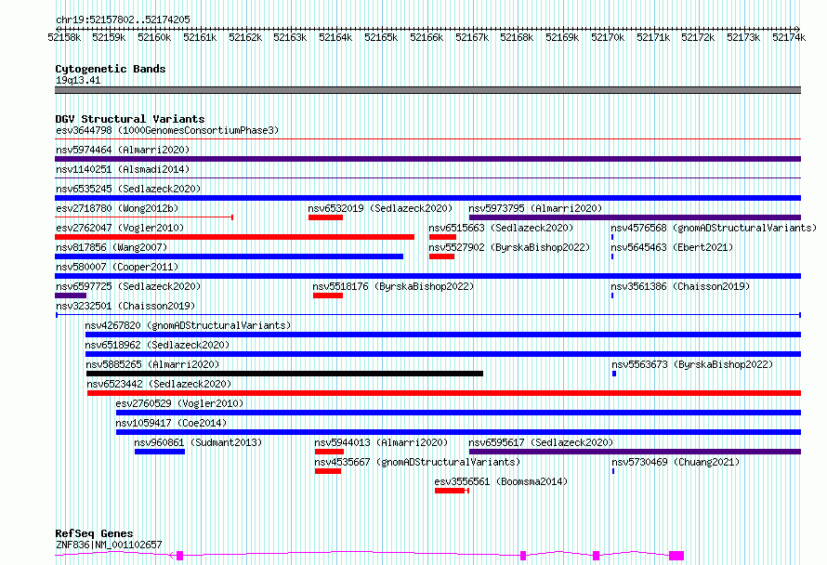Screen dimensions: 827x565
Task: Click the gray 19q13.41 cytogenetic band bar
Action: (x=427, y=90)
